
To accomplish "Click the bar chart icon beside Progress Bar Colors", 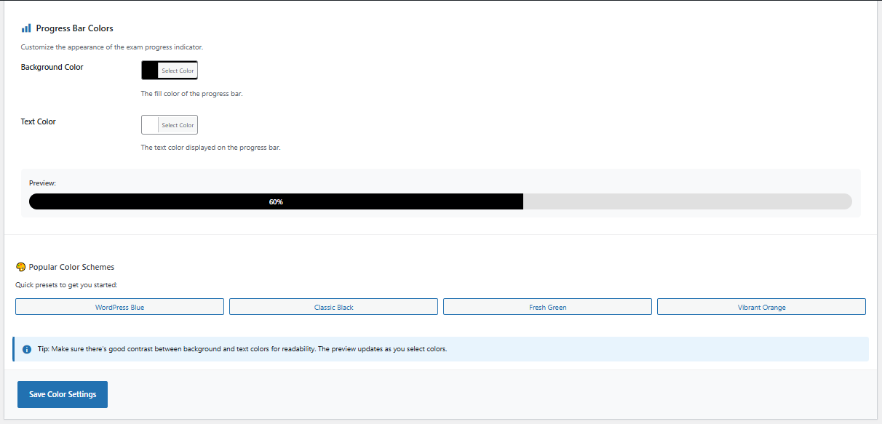I will click(x=26, y=28).
